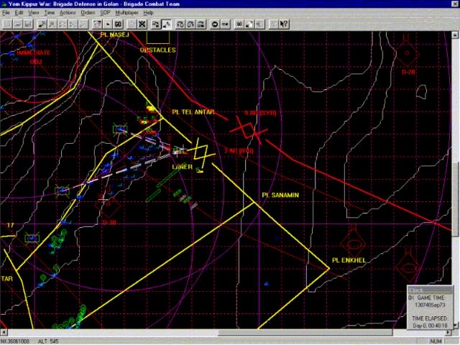The image size is (460, 345).
Task: Click the PL ENKHEL phase line label
Action: click(349, 259)
